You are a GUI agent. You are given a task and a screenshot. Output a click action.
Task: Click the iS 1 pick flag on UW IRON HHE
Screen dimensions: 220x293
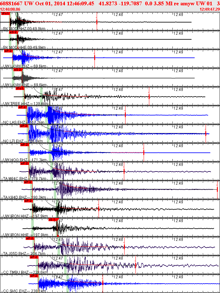pyautogui.click(x=54, y=219)
